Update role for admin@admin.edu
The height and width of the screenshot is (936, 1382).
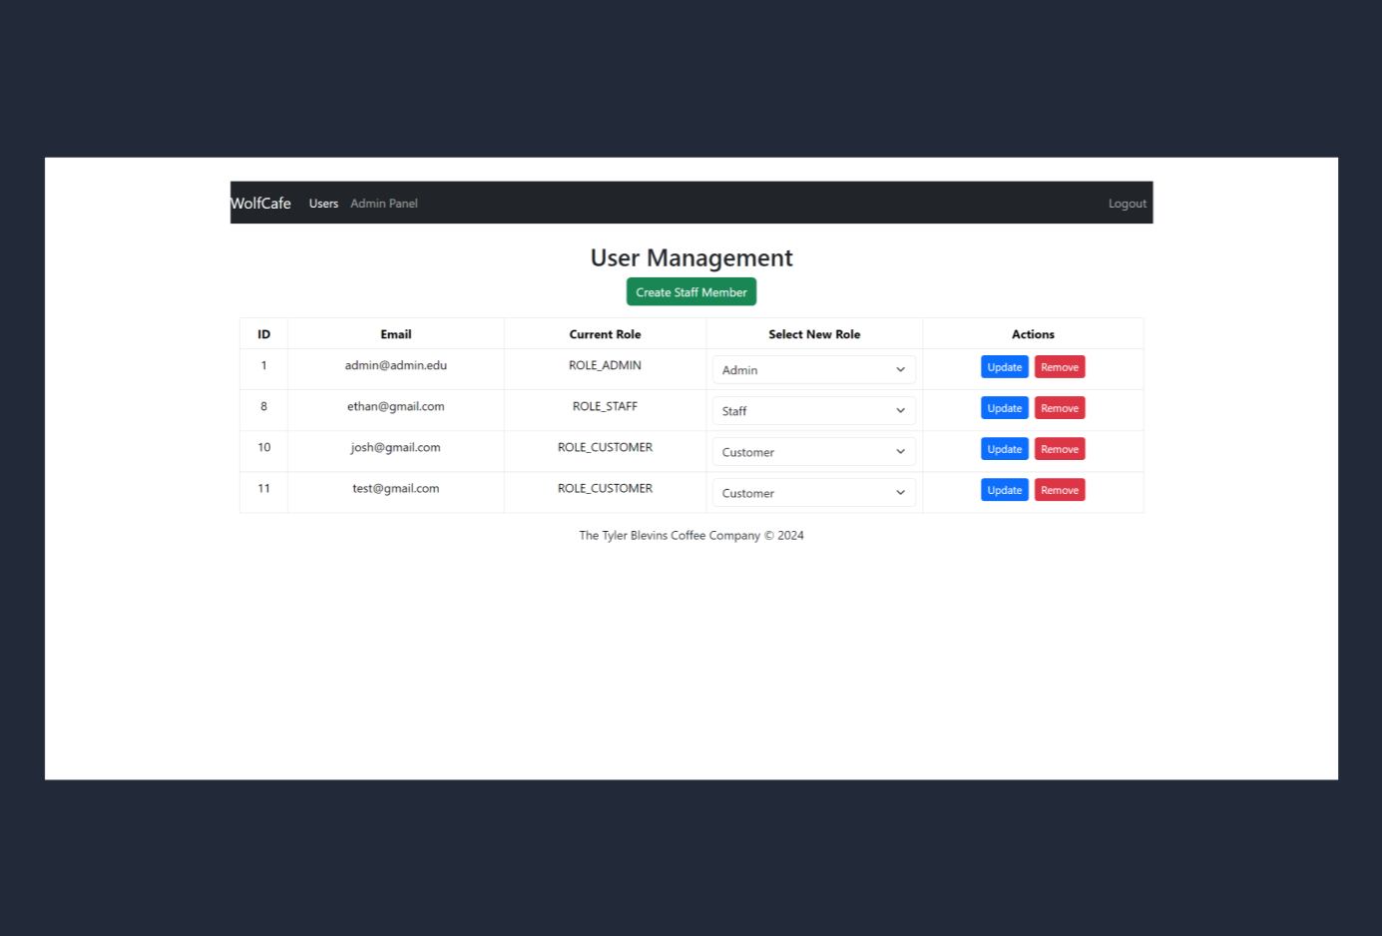(x=1004, y=367)
